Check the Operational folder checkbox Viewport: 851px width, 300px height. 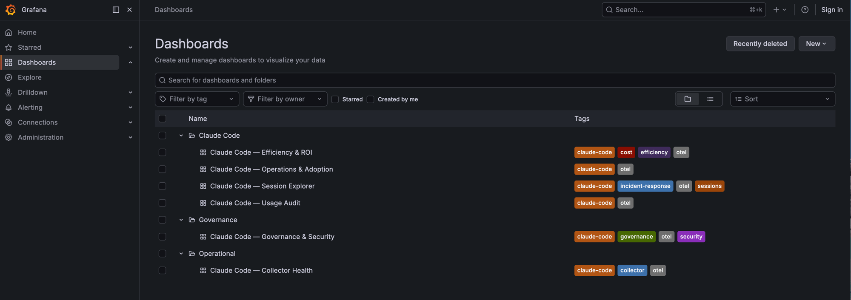[162, 254]
